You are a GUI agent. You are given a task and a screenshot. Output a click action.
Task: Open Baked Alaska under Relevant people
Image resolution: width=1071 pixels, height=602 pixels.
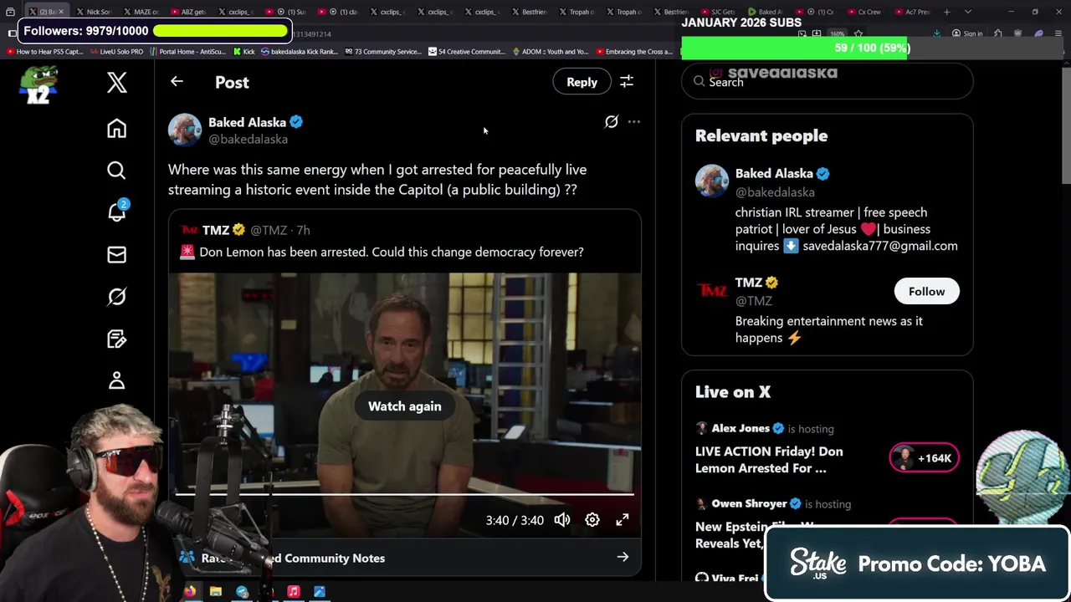pyautogui.click(x=774, y=173)
